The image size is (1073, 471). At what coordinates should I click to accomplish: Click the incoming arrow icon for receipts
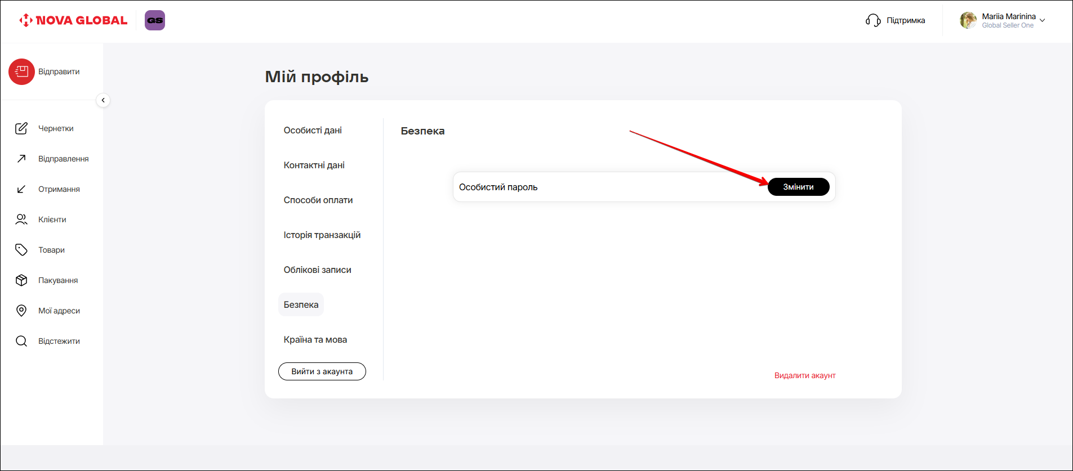[x=21, y=189]
